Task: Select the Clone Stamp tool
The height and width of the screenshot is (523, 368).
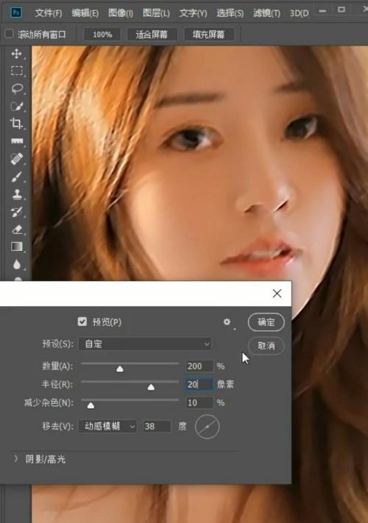Action: 17,194
